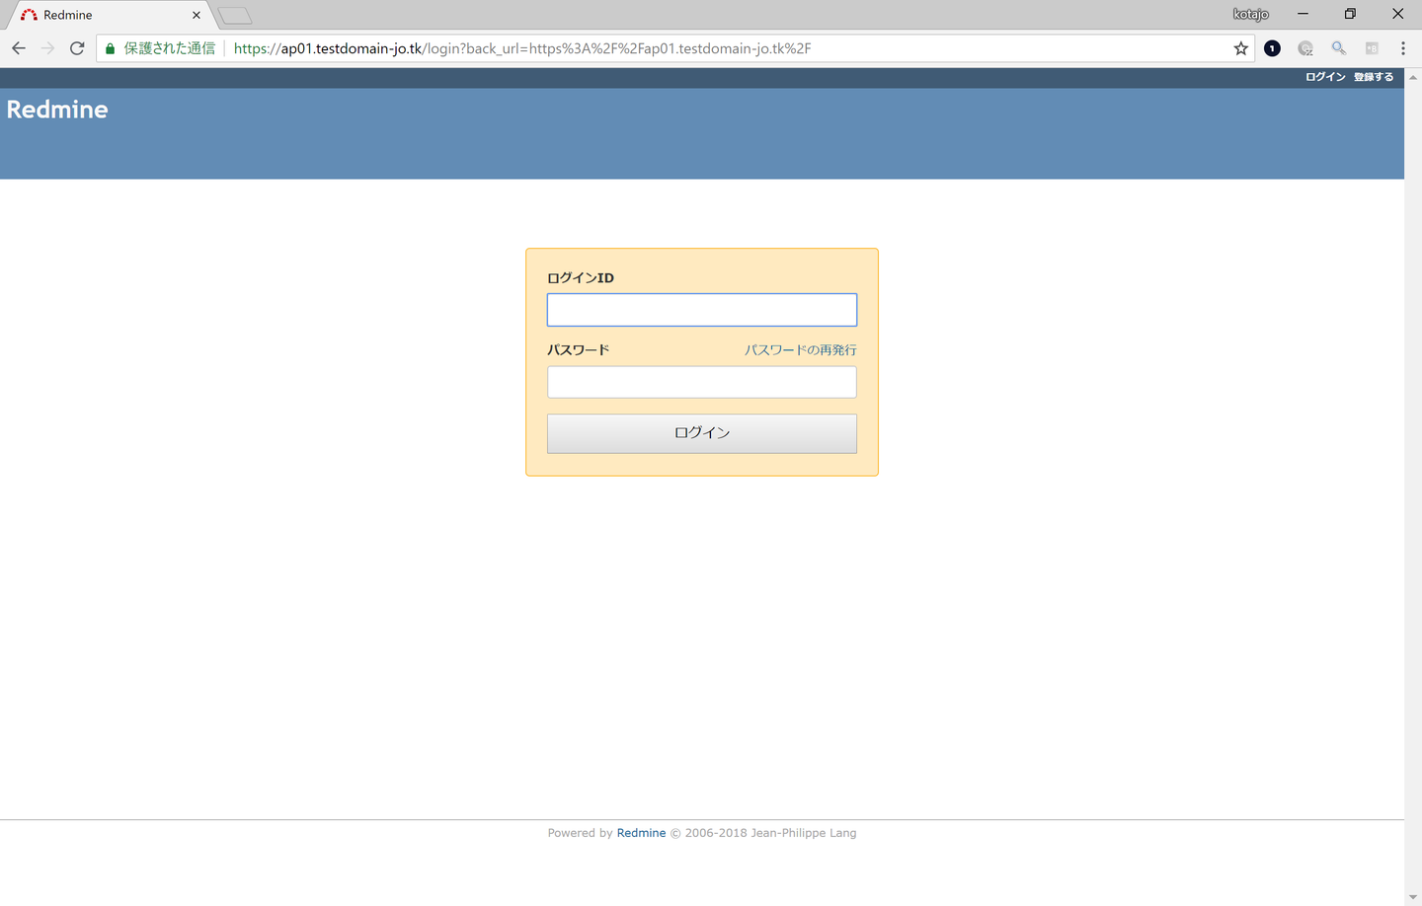Click the page scrollbar down arrow
This screenshot has width=1422, height=906.
point(1413,897)
